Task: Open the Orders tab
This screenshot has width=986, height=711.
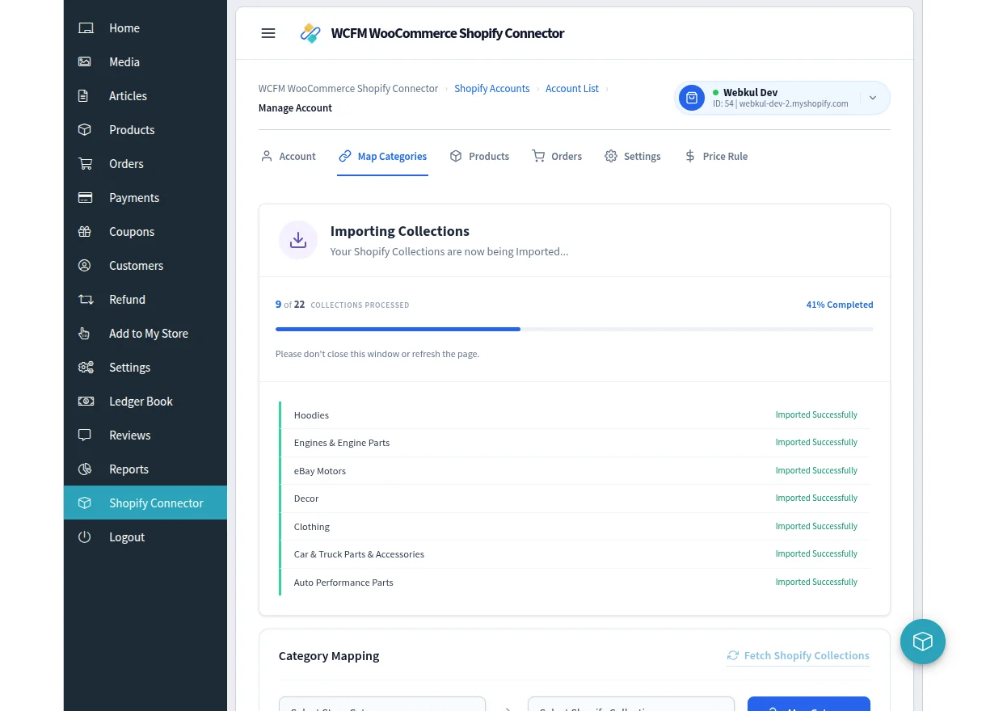Action: tap(557, 156)
